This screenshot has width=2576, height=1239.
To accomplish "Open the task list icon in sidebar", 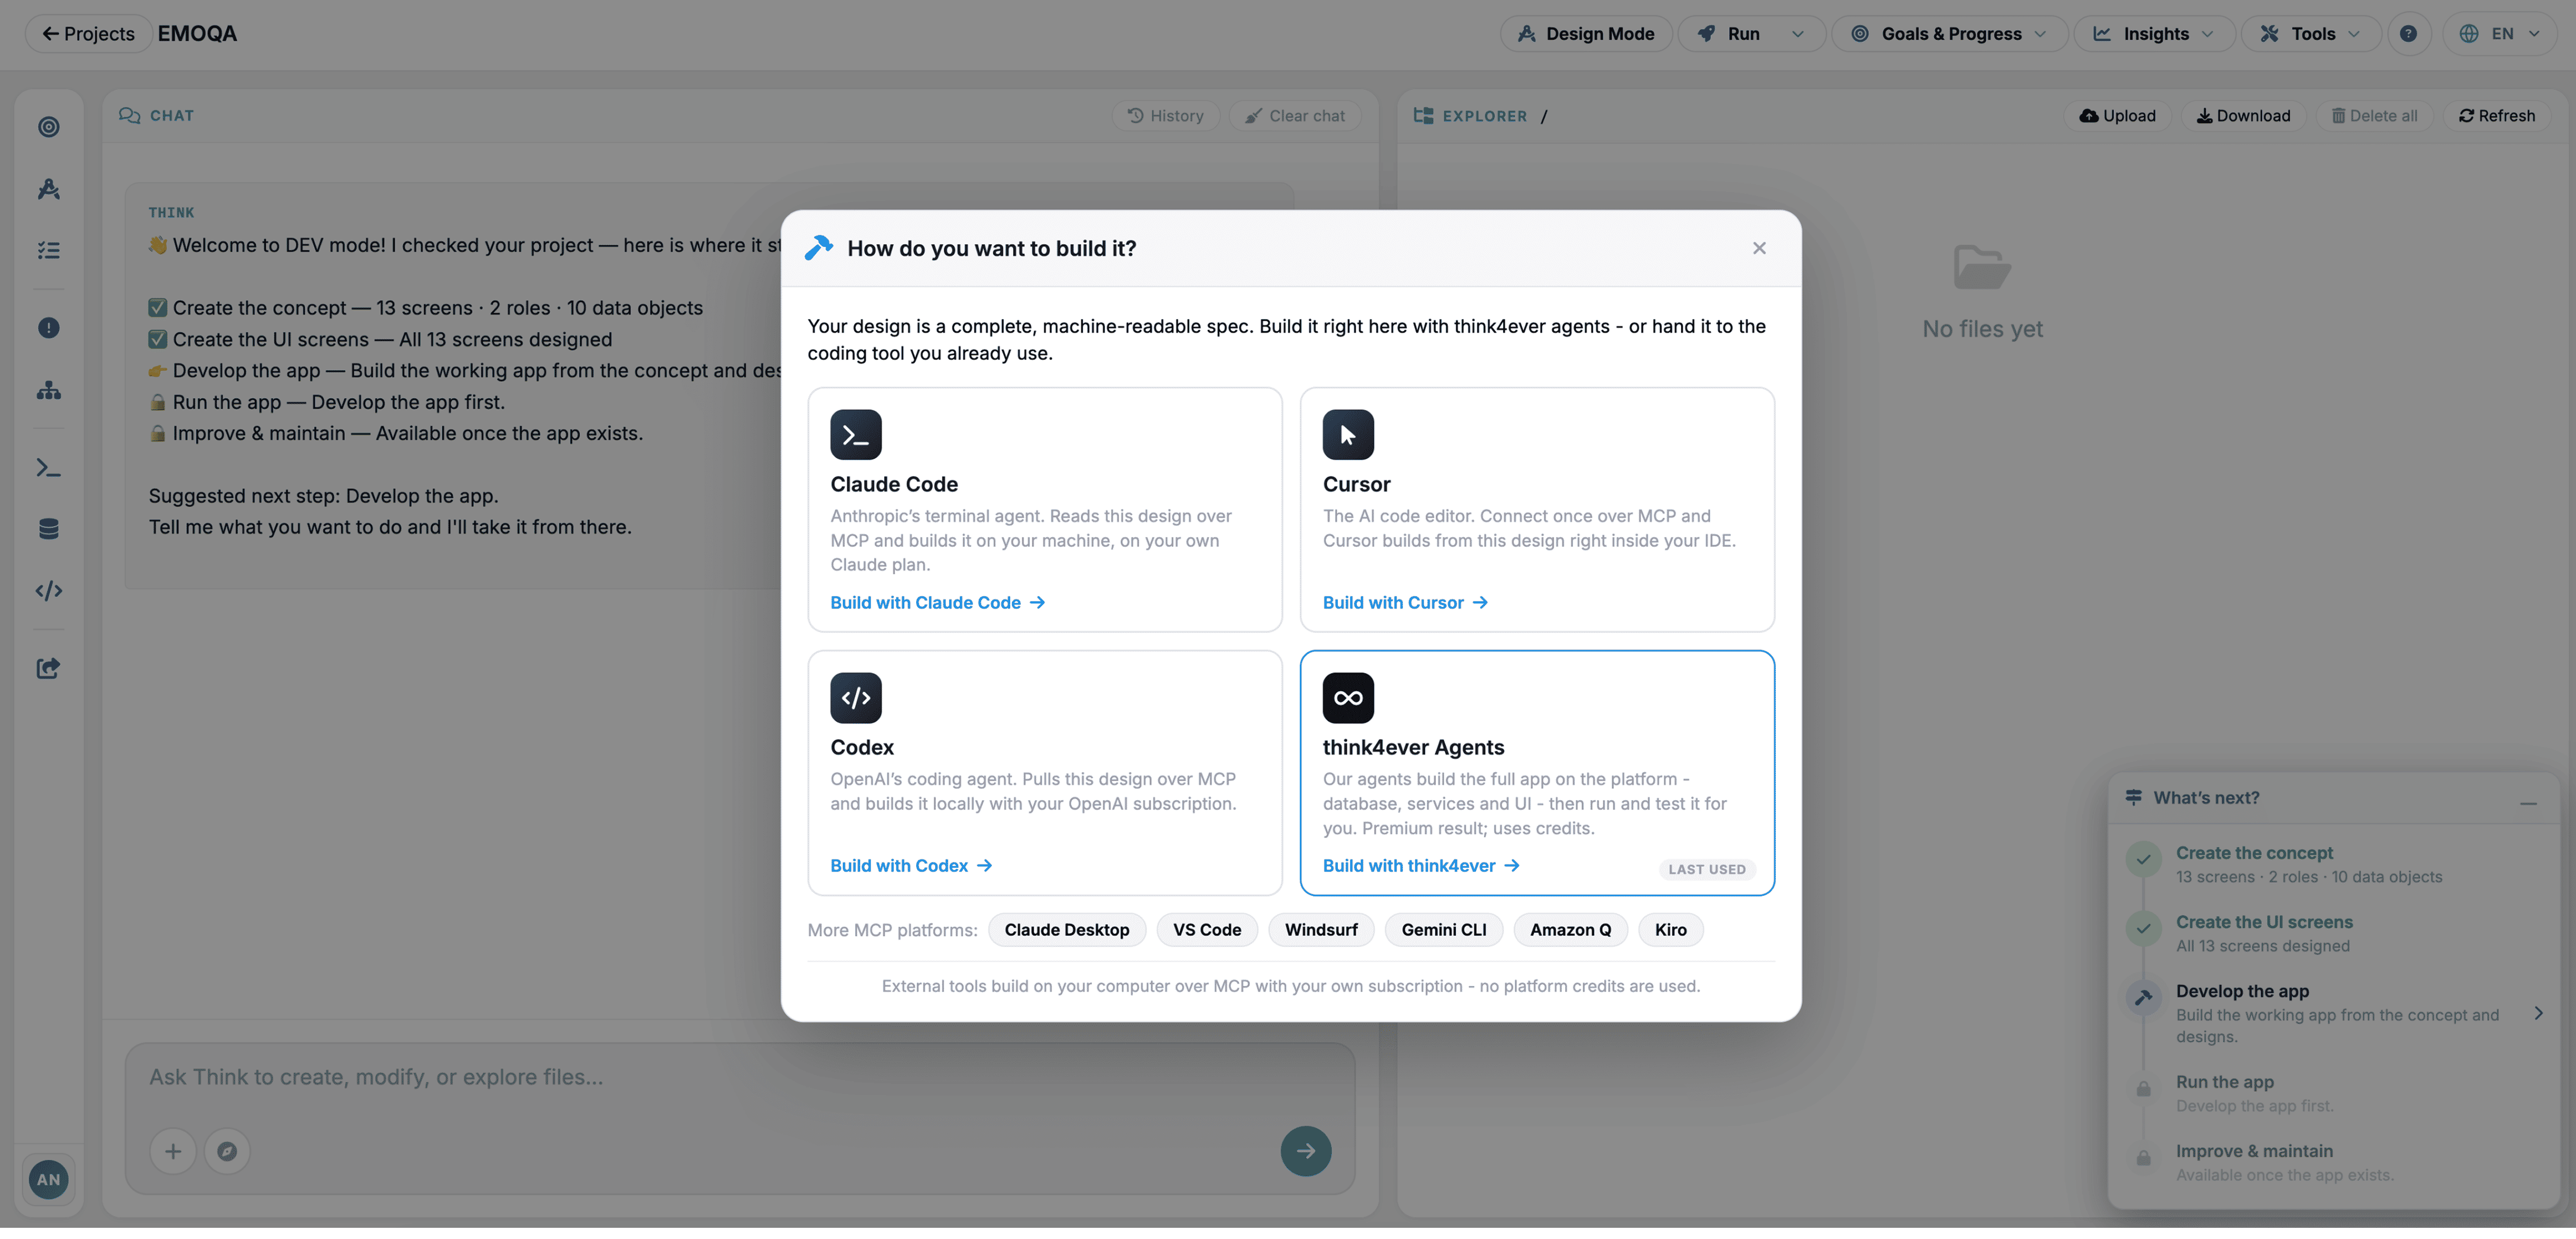I will 48,250.
